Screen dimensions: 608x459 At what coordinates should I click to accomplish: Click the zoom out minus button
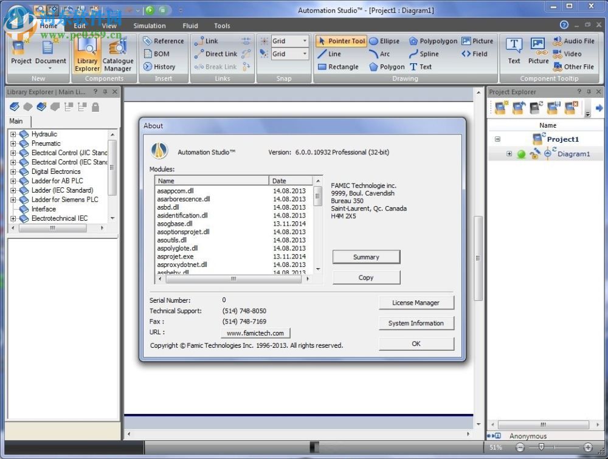point(520,447)
